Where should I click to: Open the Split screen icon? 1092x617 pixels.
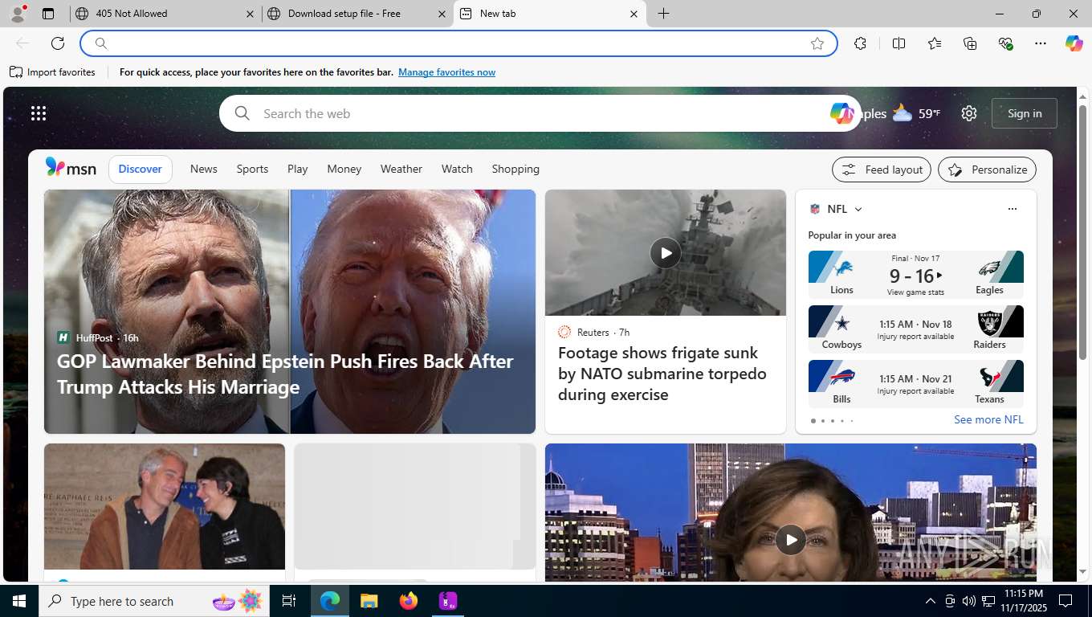(898, 43)
